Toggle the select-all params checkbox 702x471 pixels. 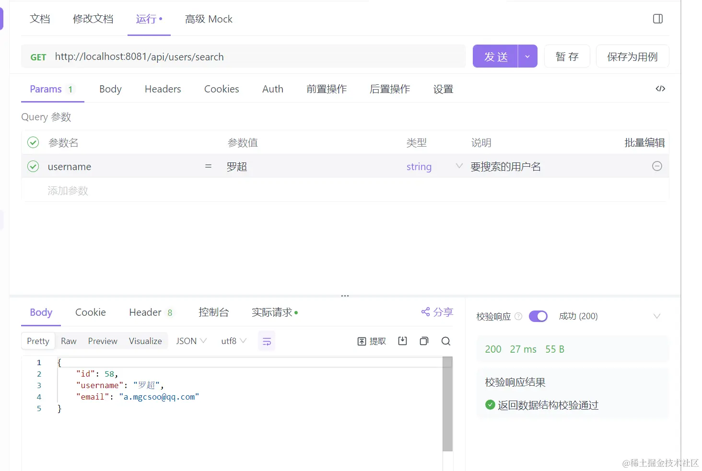[33, 142]
